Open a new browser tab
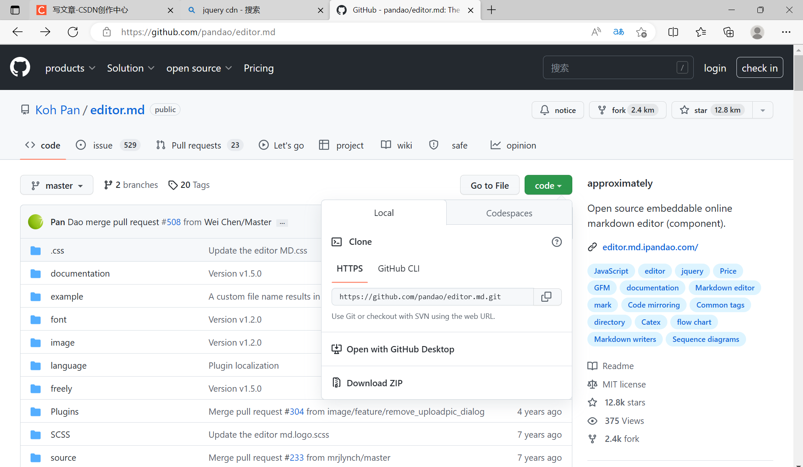803x467 pixels. point(492,10)
